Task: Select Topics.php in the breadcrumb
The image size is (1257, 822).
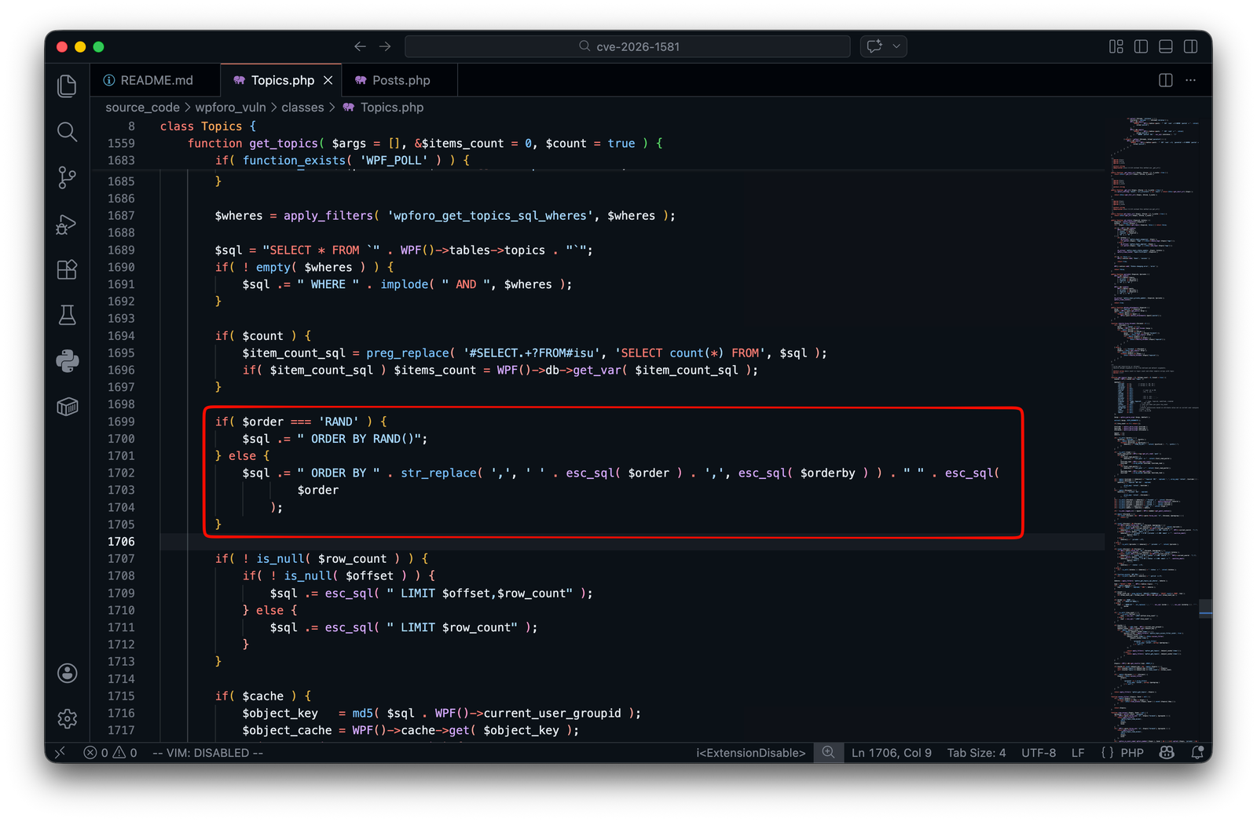Action: [x=392, y=108]
